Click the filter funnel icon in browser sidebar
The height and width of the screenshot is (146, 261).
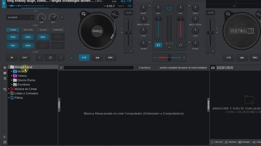pyautogui.click(x=4, y=79)
